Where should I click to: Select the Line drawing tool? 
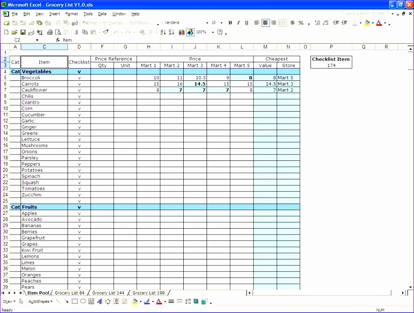(58, 302)
